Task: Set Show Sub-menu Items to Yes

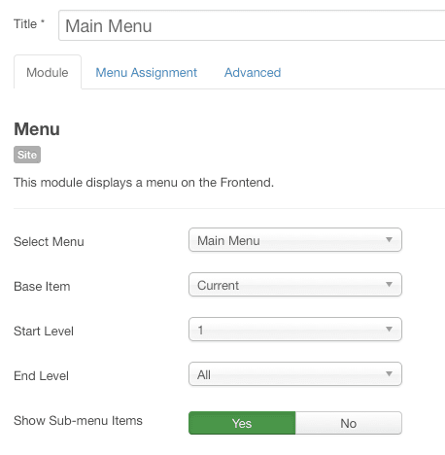Action: click(x=242, y=423)
